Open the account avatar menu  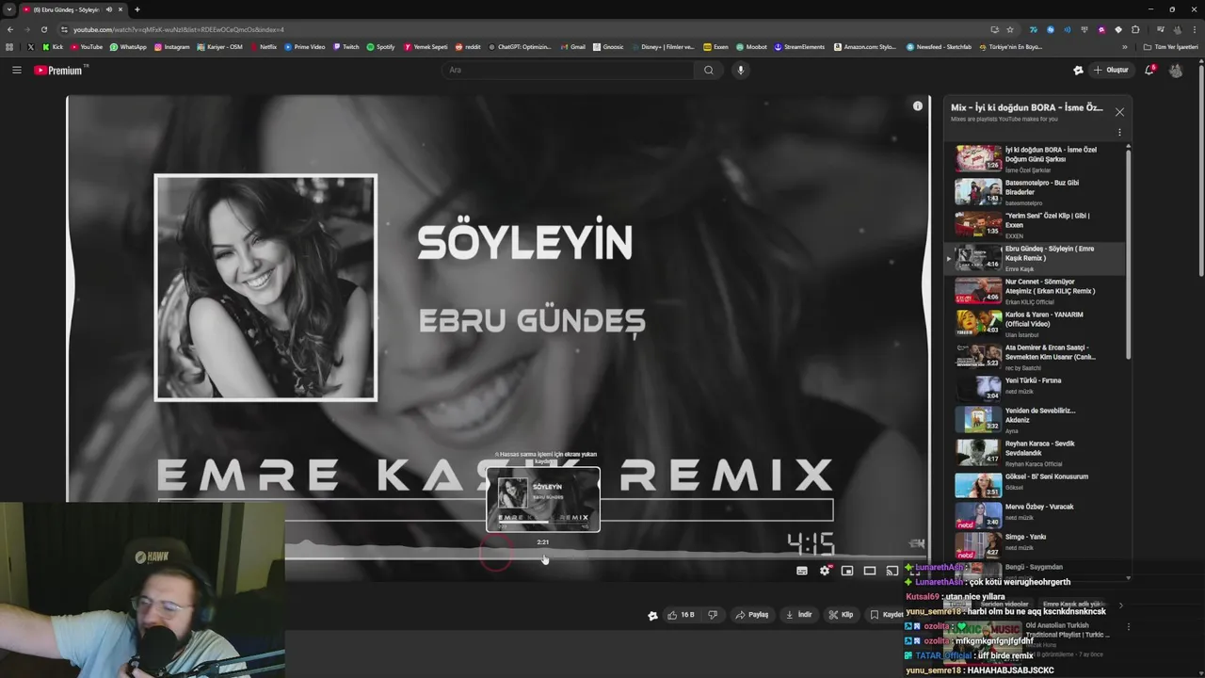(x=1176, y=70)
